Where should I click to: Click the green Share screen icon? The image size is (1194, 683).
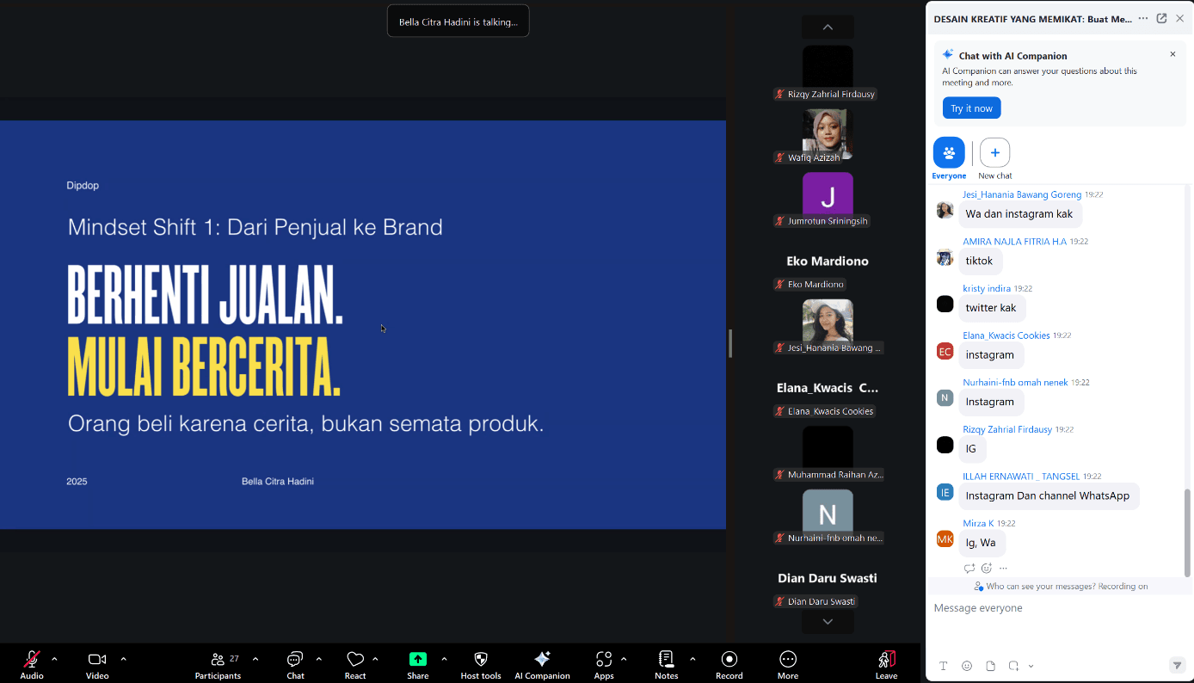417,659
